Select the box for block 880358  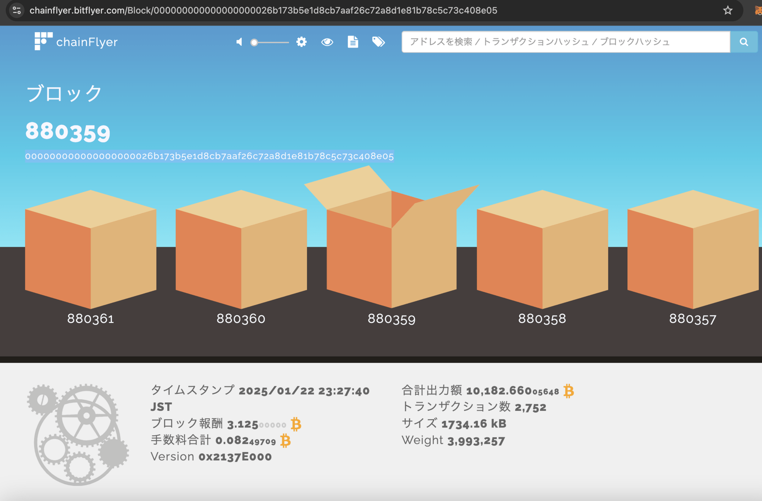click(x=542, y=249)
